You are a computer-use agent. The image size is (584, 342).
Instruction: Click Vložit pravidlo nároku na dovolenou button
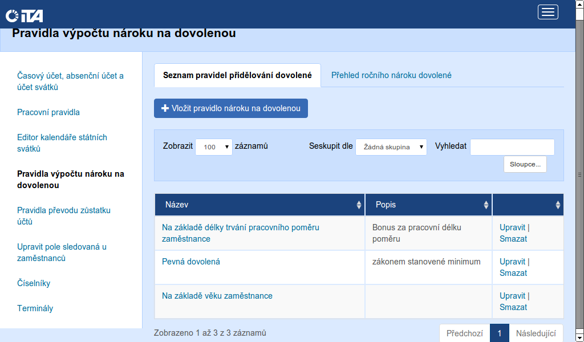pyautogui.click(x=230, y=108)
